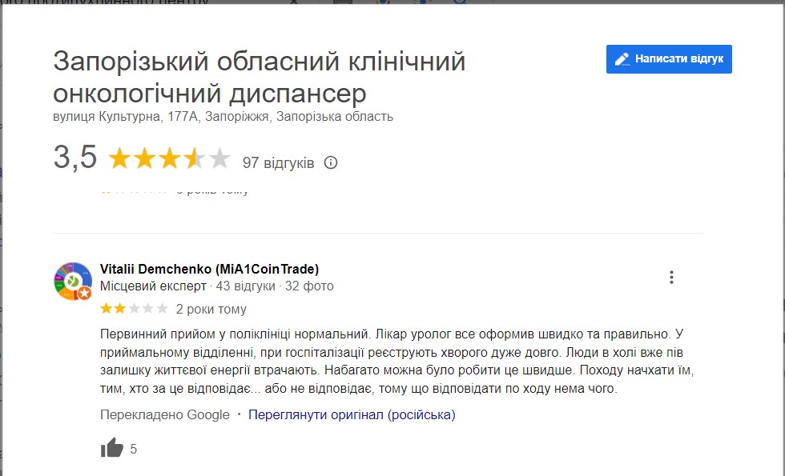
Task: Click the thumbs-up like icon
Action: [112, 449]
